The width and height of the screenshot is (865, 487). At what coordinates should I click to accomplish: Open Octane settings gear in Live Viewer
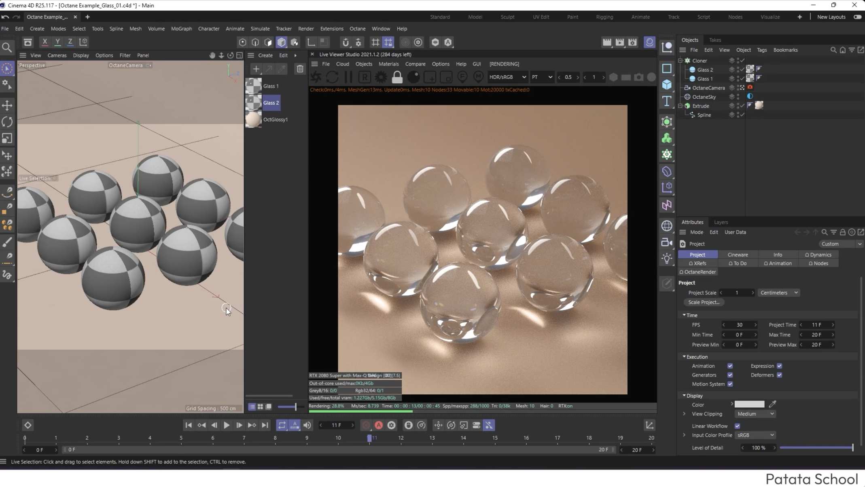381,77
